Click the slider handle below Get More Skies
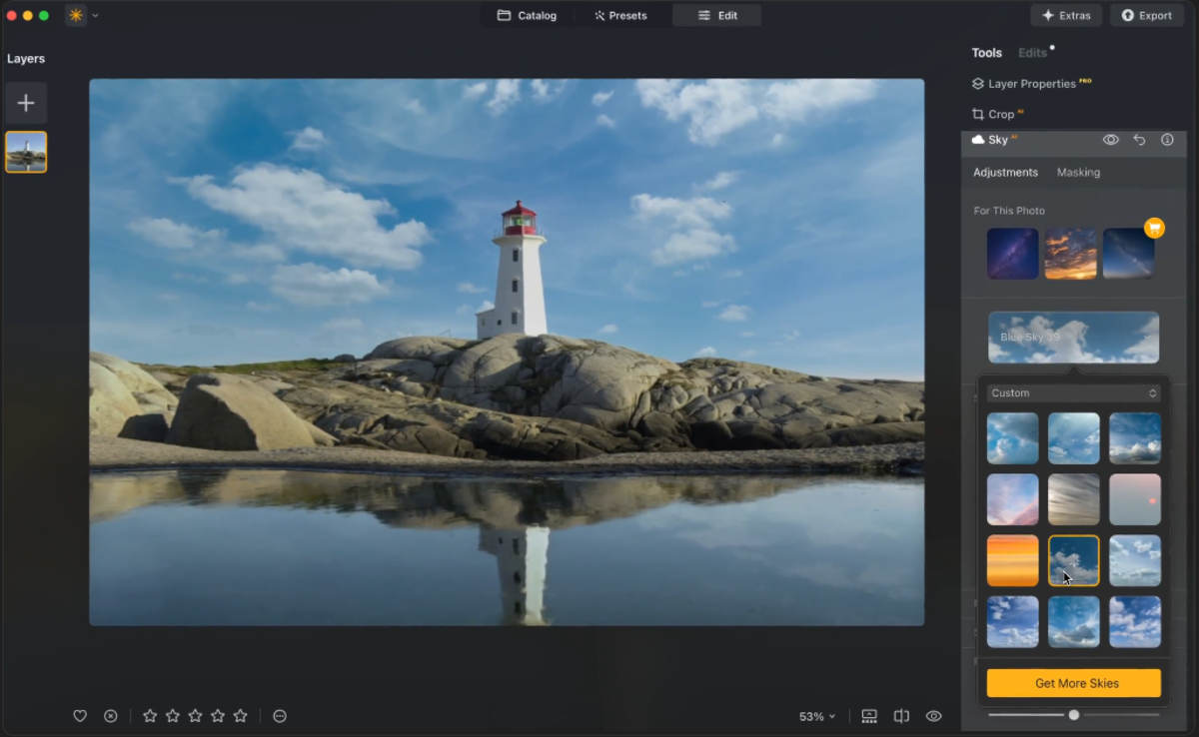 [x=1073, y=715]
